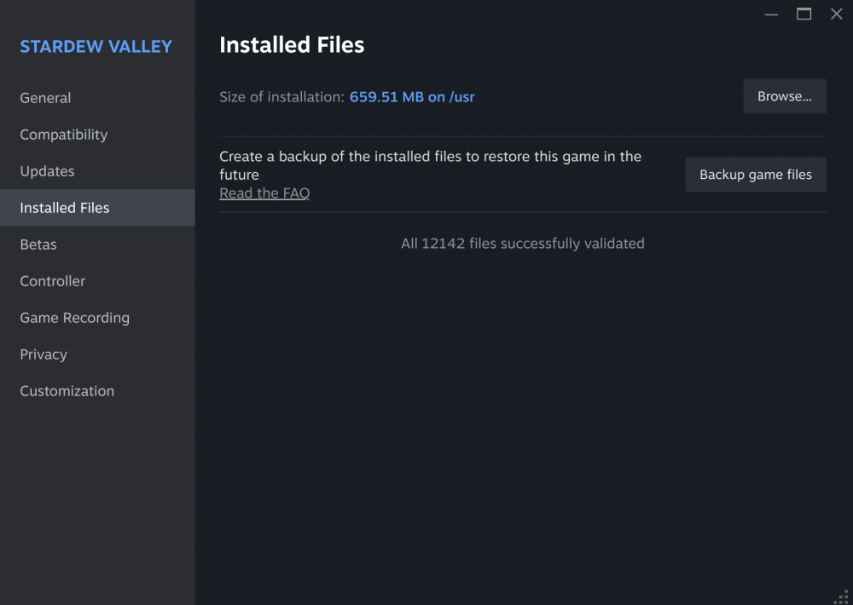The height and width of the screenshot is (605, 853).
Task: Open Game Recording settings
Action: pos(75,318)
